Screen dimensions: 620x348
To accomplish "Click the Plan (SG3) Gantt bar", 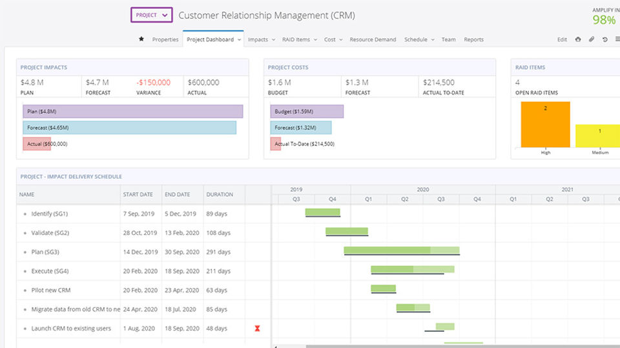I will point(402,250).
